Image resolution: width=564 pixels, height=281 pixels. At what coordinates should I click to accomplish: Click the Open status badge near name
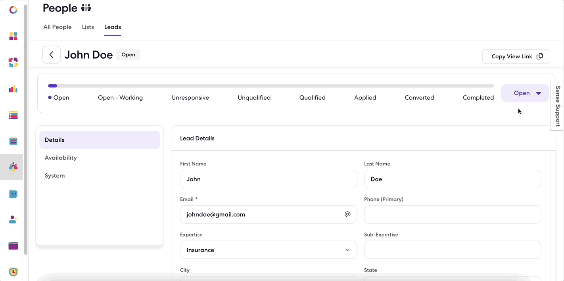pyautogui.click(x=128, y=55)
